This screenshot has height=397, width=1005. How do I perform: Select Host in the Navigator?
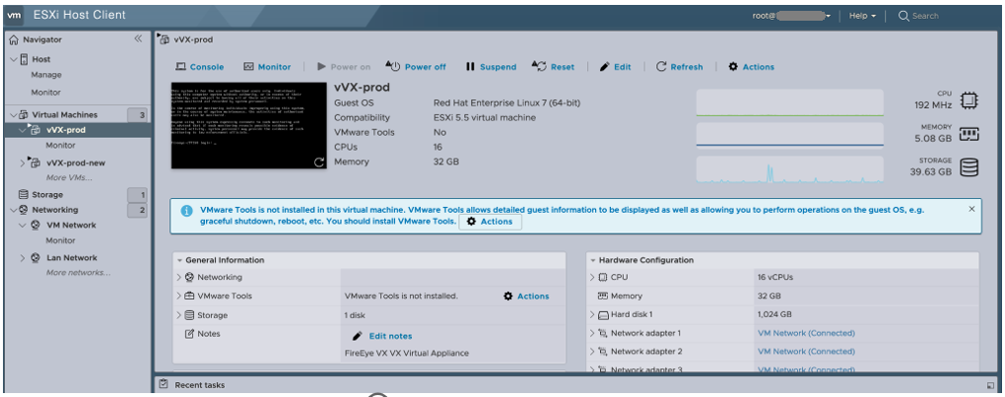(41, 59)
